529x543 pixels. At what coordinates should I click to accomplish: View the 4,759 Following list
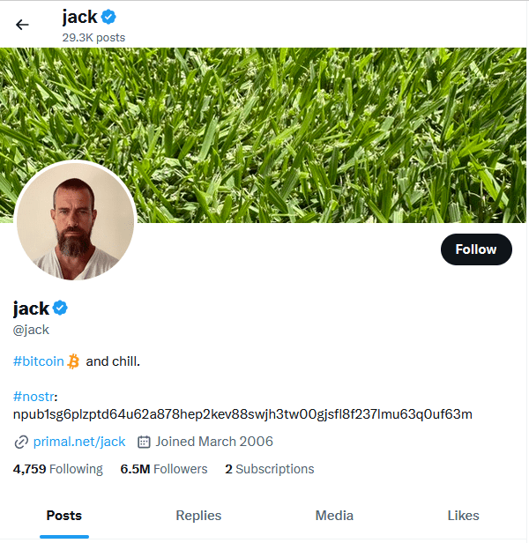tap(58, 469)
